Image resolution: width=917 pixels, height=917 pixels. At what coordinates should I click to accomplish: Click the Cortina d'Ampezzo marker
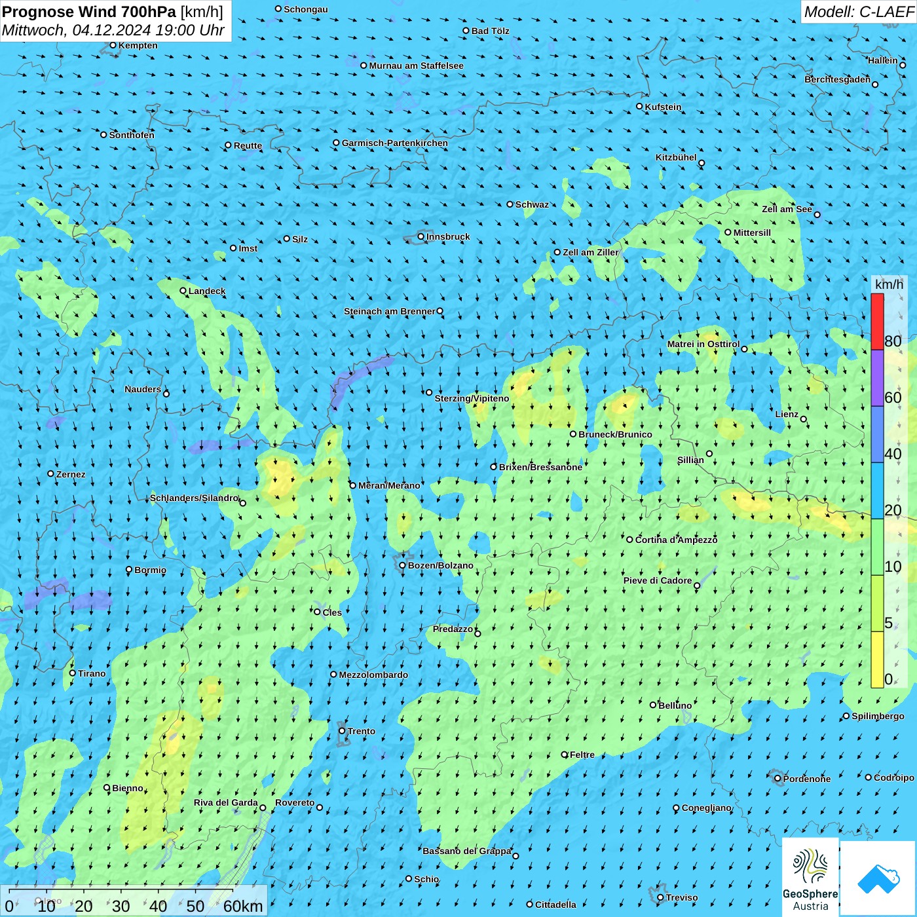point(629,540)
